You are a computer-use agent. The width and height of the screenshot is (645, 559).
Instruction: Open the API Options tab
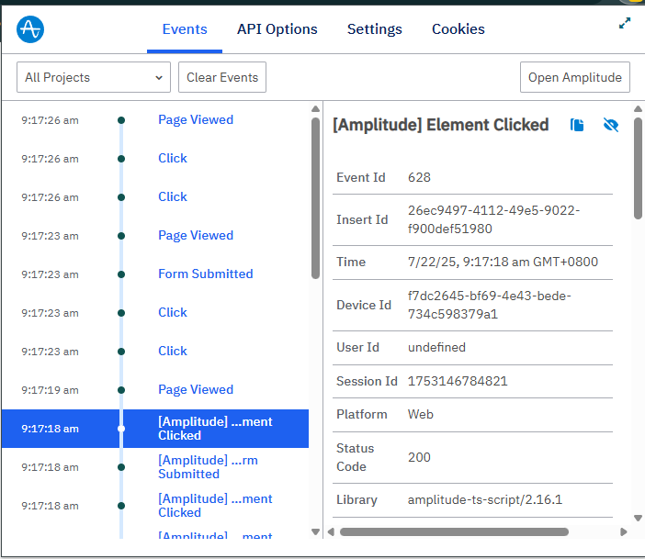tap(277, 29)
